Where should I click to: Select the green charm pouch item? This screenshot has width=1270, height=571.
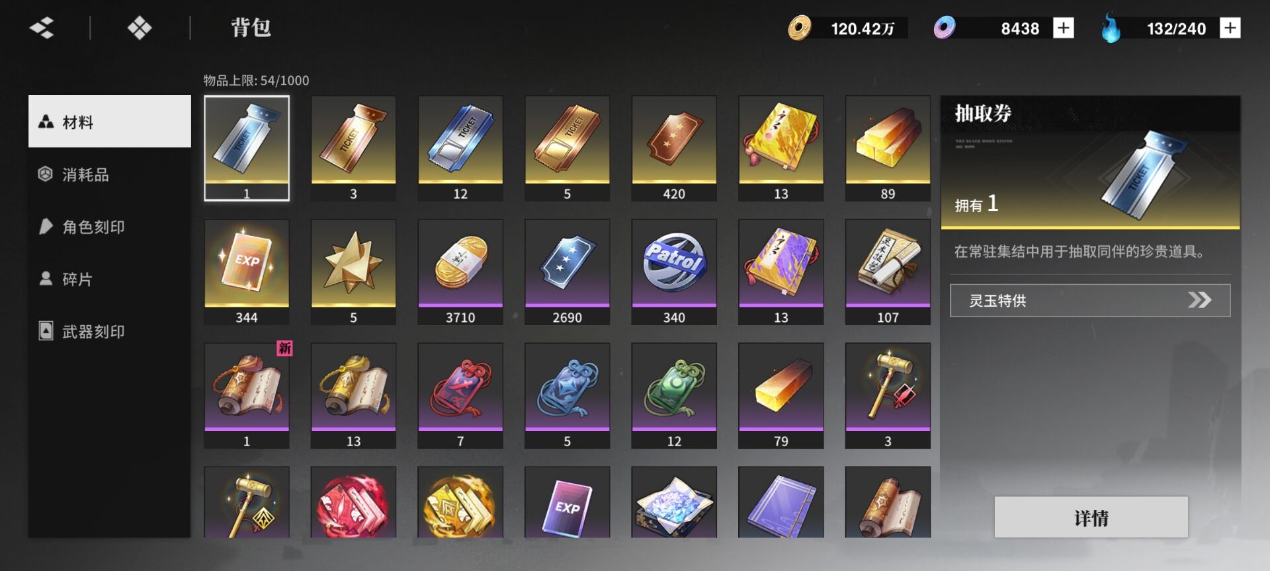coord(674,395)
